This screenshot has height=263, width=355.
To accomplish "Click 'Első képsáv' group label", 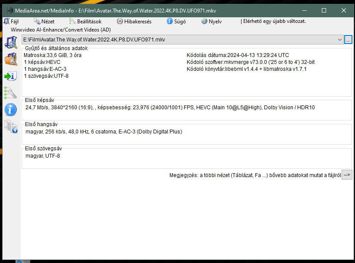I will [x=39, y=100].
